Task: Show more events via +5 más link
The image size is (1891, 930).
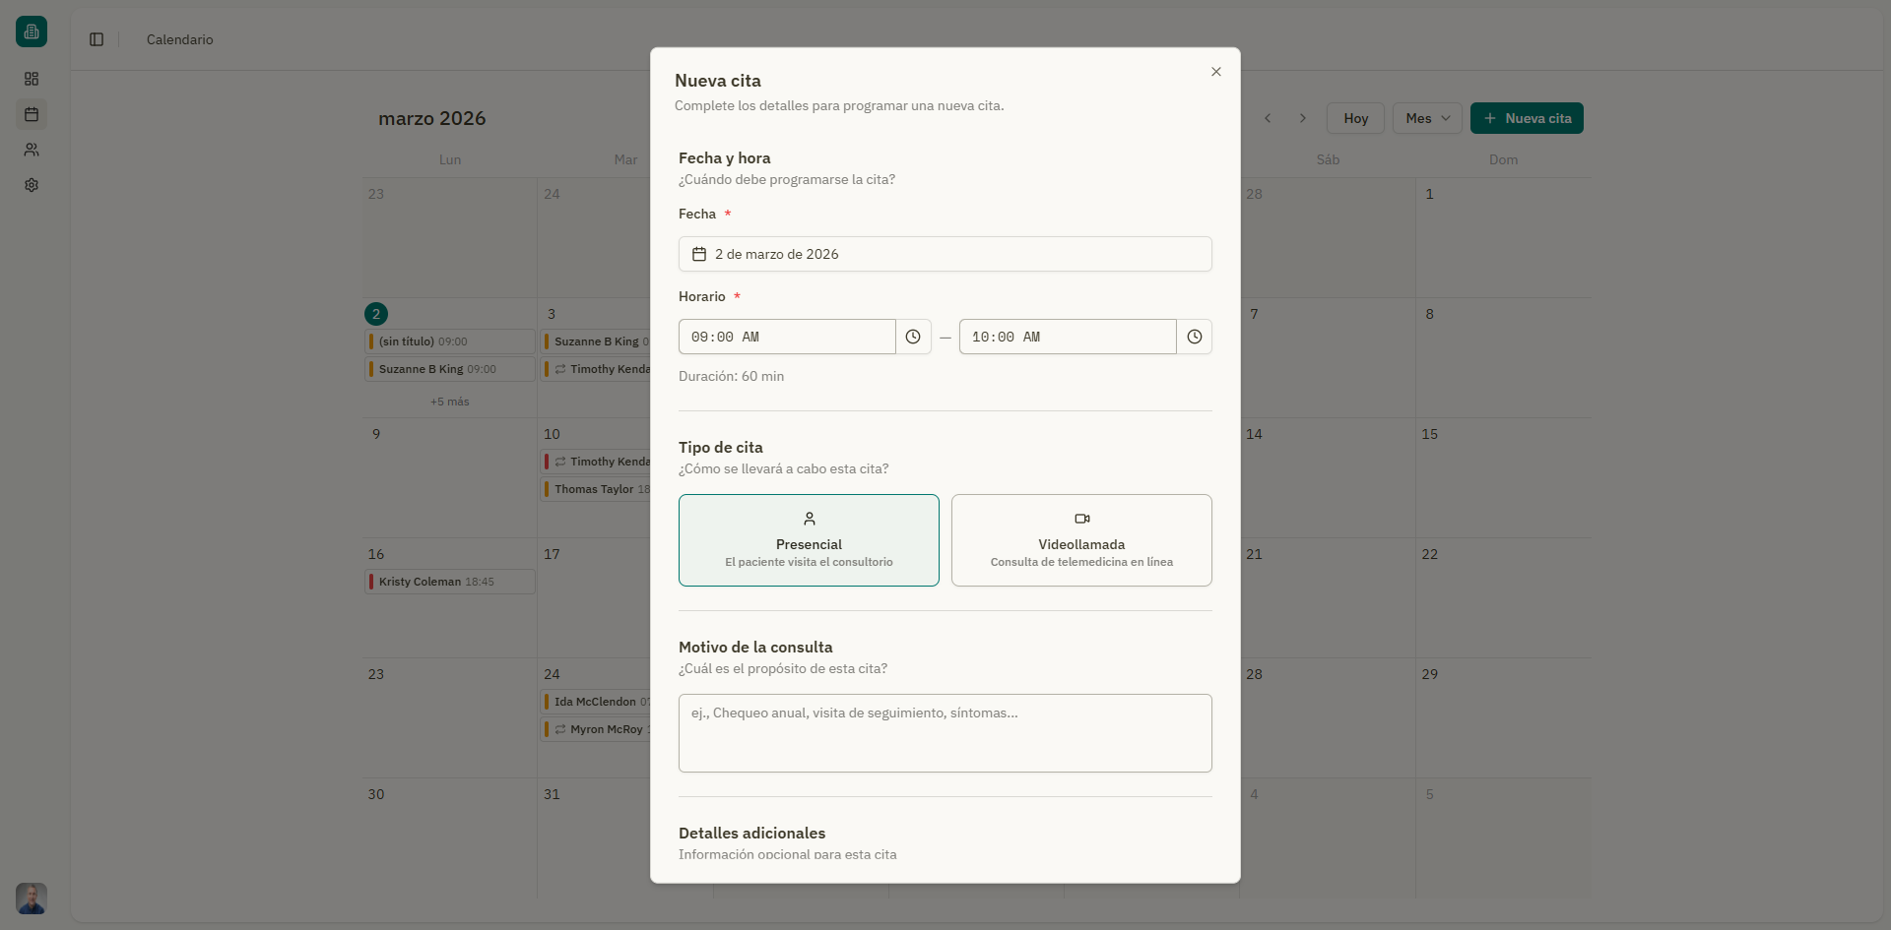Action: tap(450, 402)
